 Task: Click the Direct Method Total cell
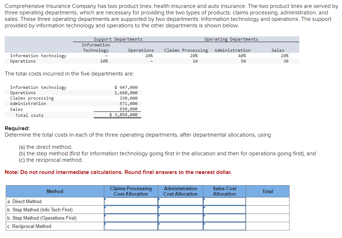[x=268, y=202]
